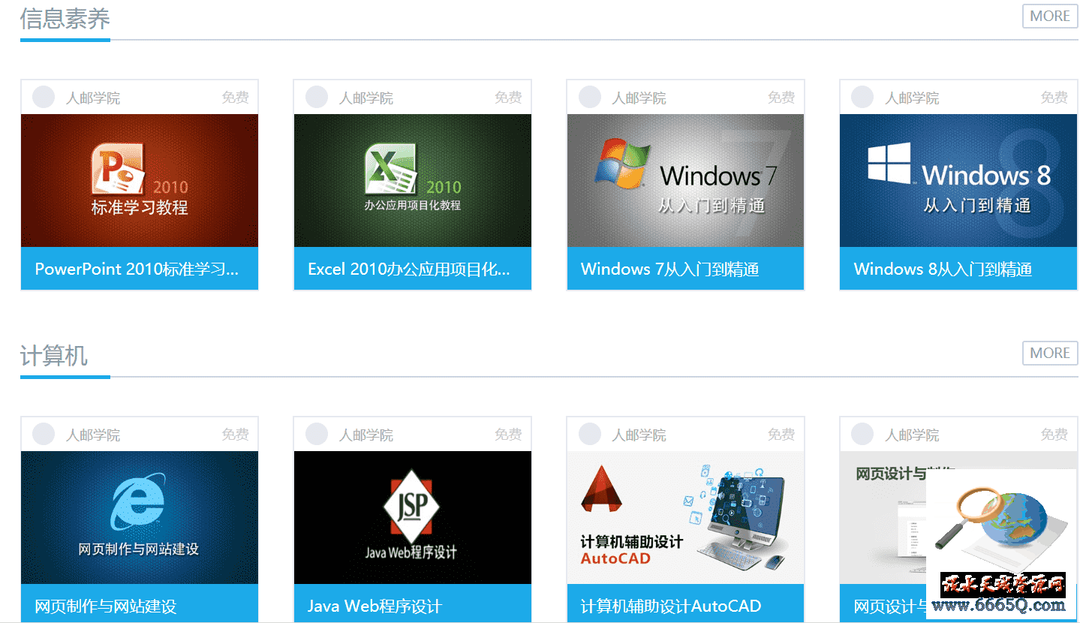Click 免费 label on Java Web card
The height and width of the screenshot is (623, 1080).
coord(508,434)
